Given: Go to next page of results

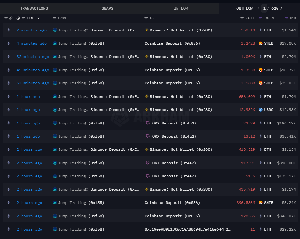Looking at the screenshot, I should pos(281,8).
